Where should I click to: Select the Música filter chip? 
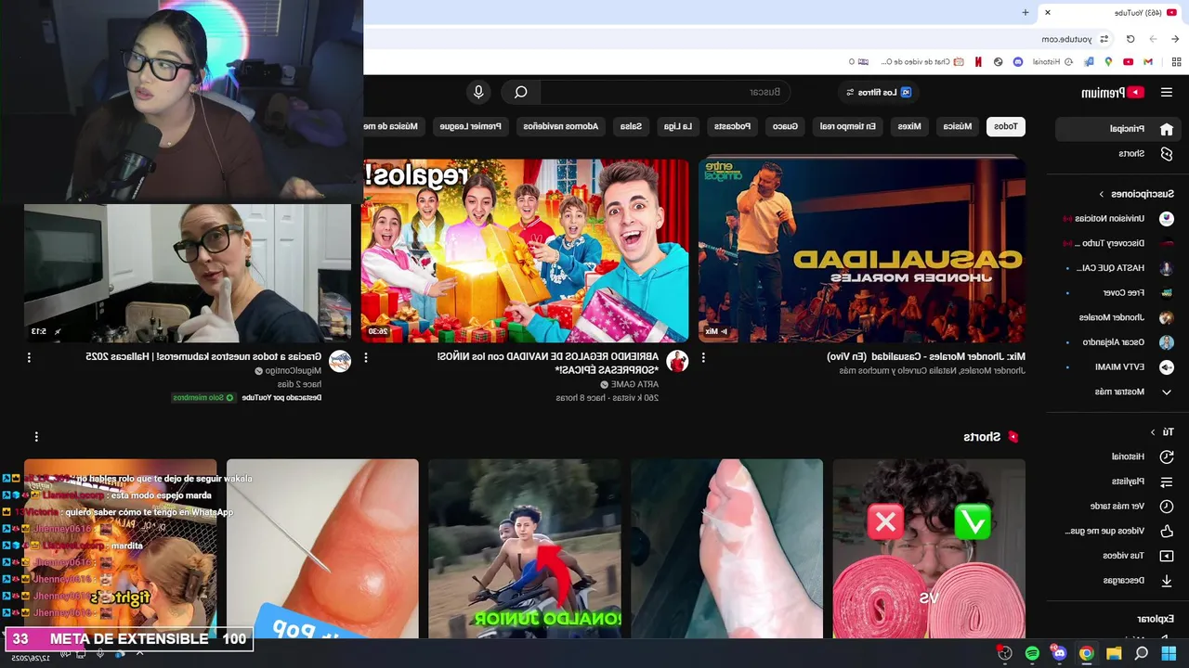point(958,126)
